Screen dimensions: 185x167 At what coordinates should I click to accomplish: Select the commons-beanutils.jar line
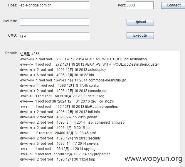click(x=73, y=80)
